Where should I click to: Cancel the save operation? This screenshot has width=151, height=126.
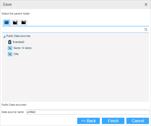coord(138,121)
